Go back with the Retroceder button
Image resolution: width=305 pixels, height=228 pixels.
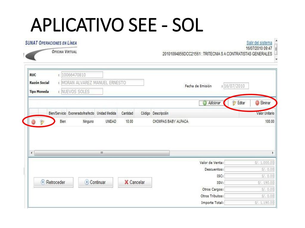tap(54, 182)
